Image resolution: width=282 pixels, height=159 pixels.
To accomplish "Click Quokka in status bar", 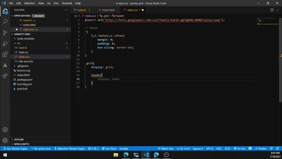I will (124, 148).
